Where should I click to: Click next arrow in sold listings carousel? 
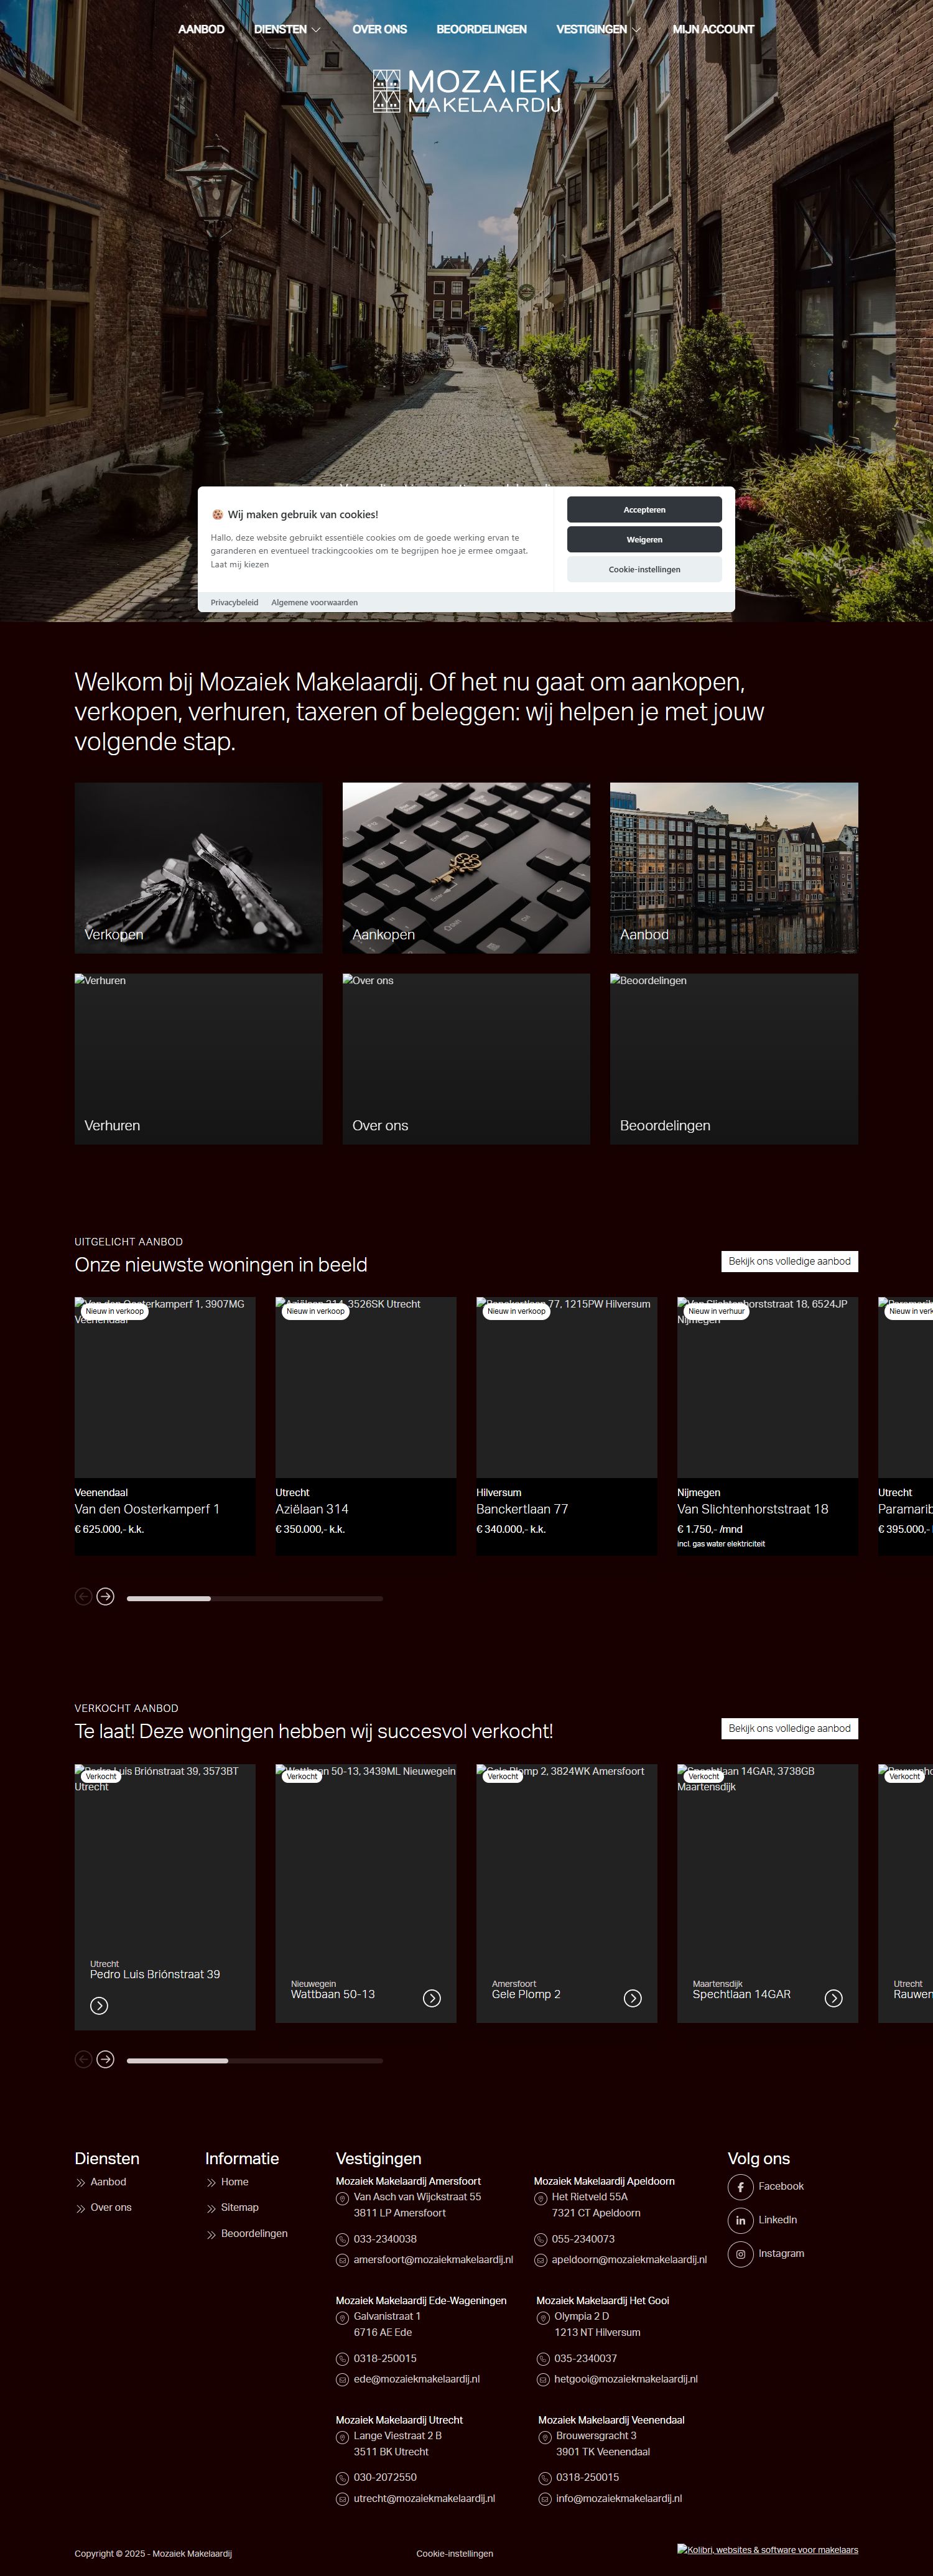pyautogui.click(x=105, y=2059)
